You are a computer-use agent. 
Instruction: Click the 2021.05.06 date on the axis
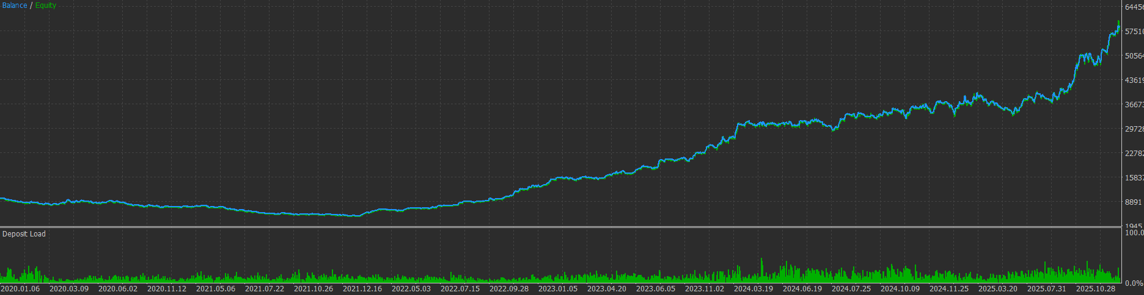coord(216,289)
